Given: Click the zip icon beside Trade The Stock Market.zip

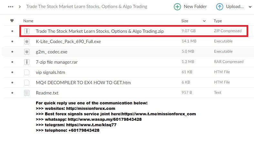Looking at the screenshot, I should click(x=27, y=31).
